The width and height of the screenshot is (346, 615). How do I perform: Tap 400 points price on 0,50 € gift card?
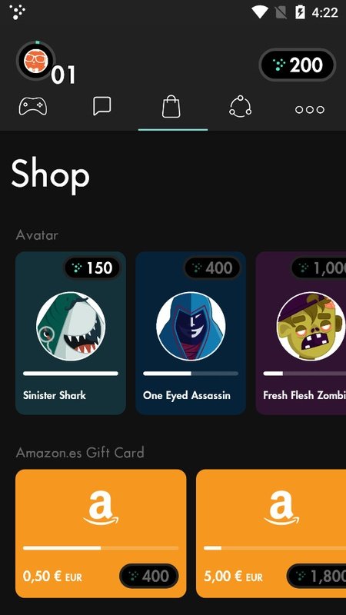click(x=149, y=576)
